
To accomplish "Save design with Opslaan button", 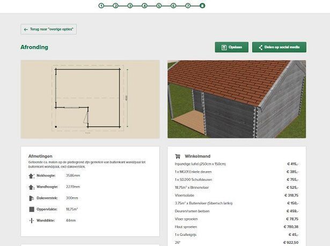I will click(232, 47).
